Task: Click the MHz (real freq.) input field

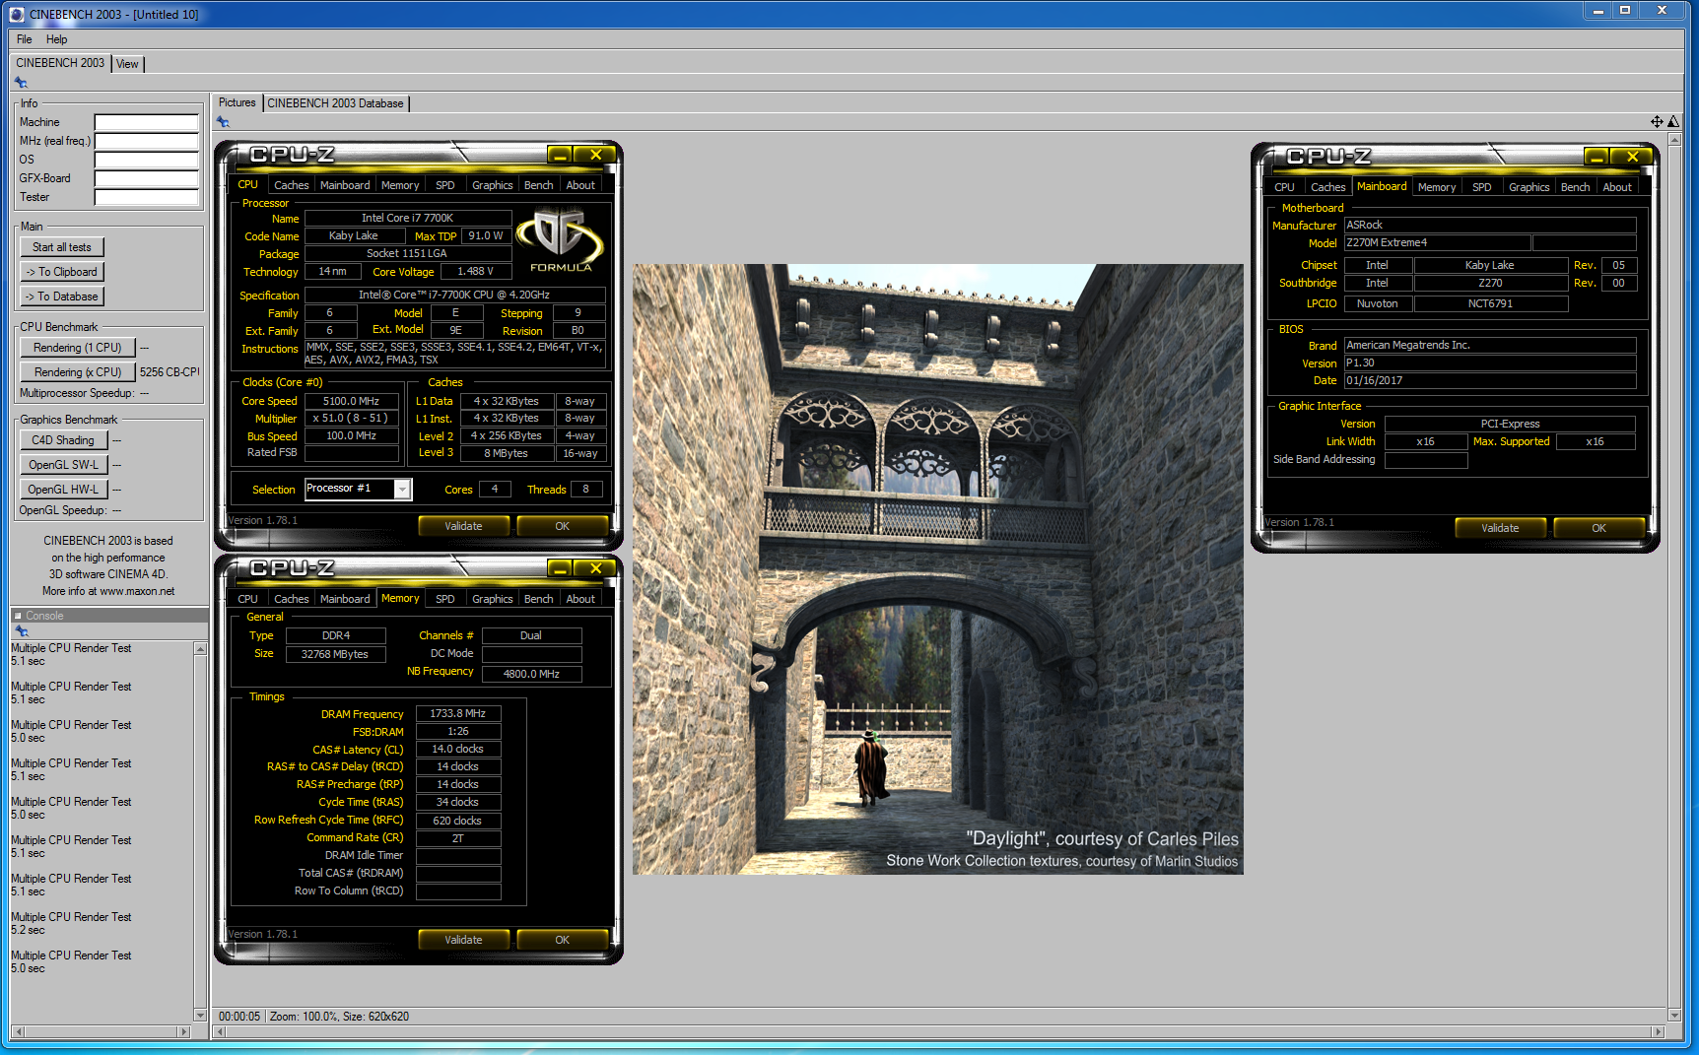Action: [x=147, y=141]
